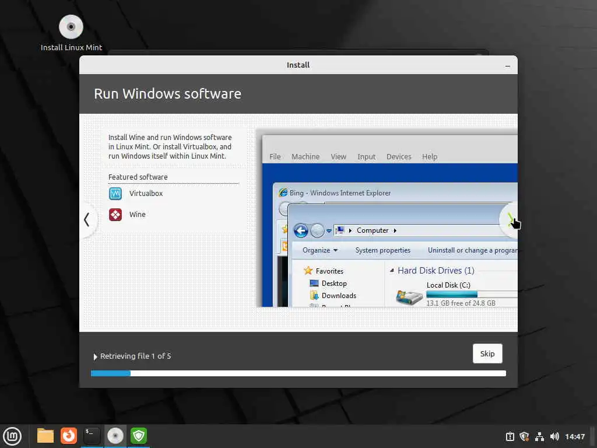The width and height of the screenshot is (597, 448).
Task: Open the Install Linux Mint desktop icon
Action: [71, 33]
